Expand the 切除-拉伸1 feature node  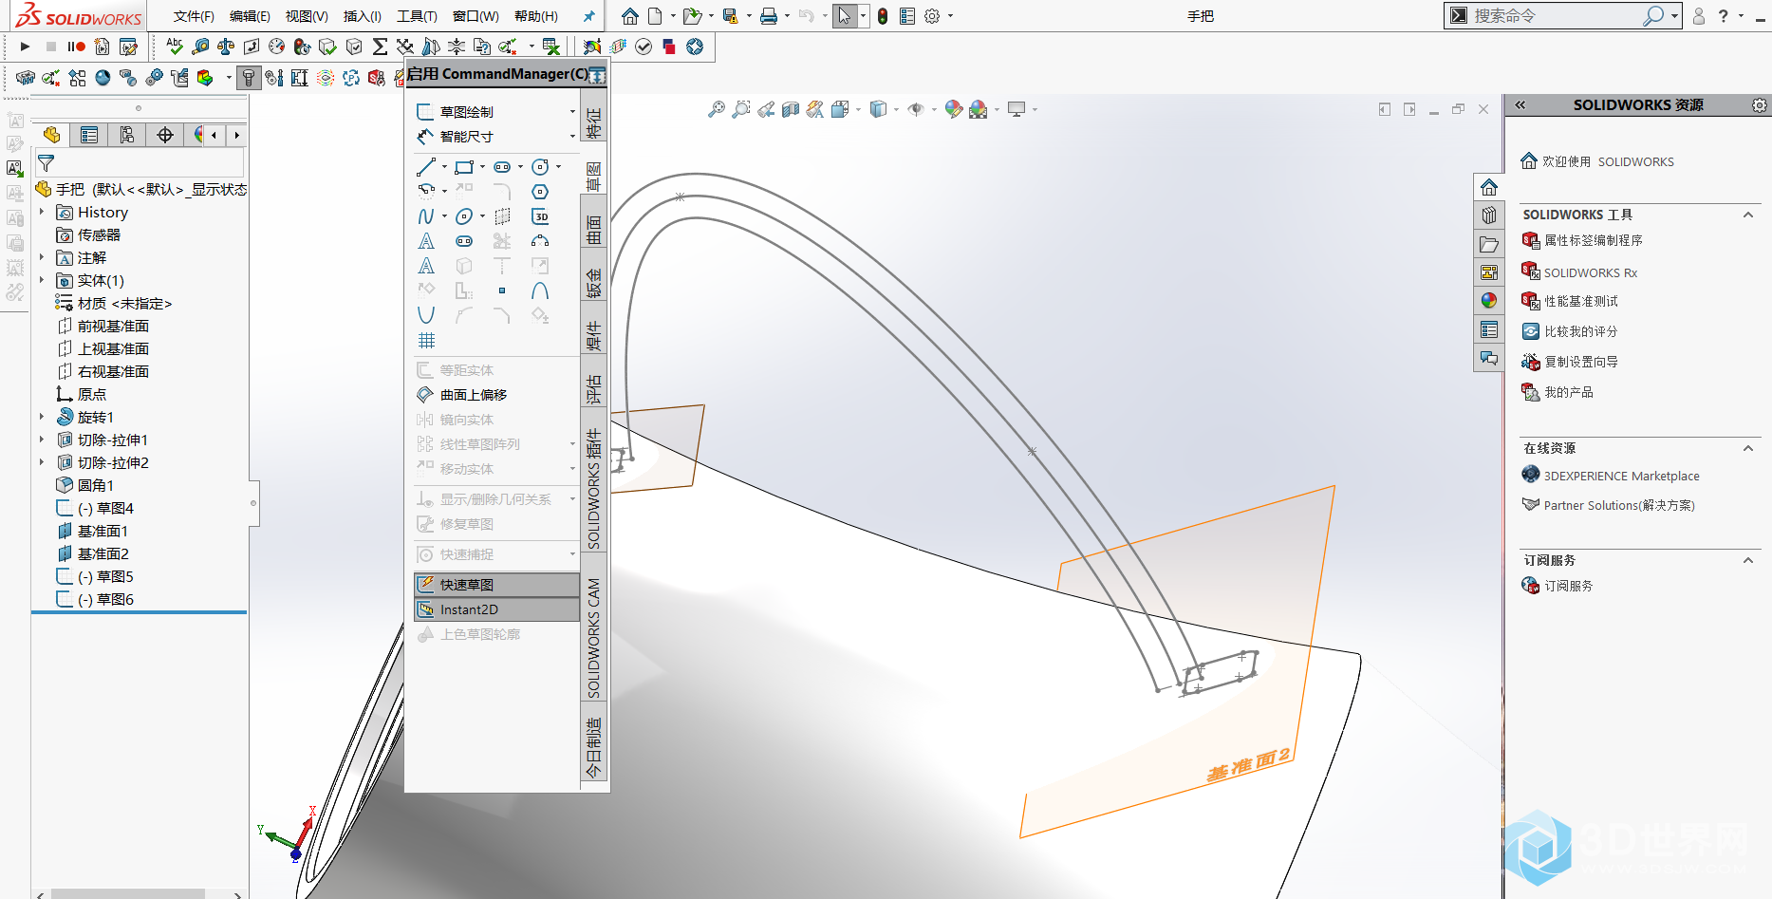pos(42,440)
